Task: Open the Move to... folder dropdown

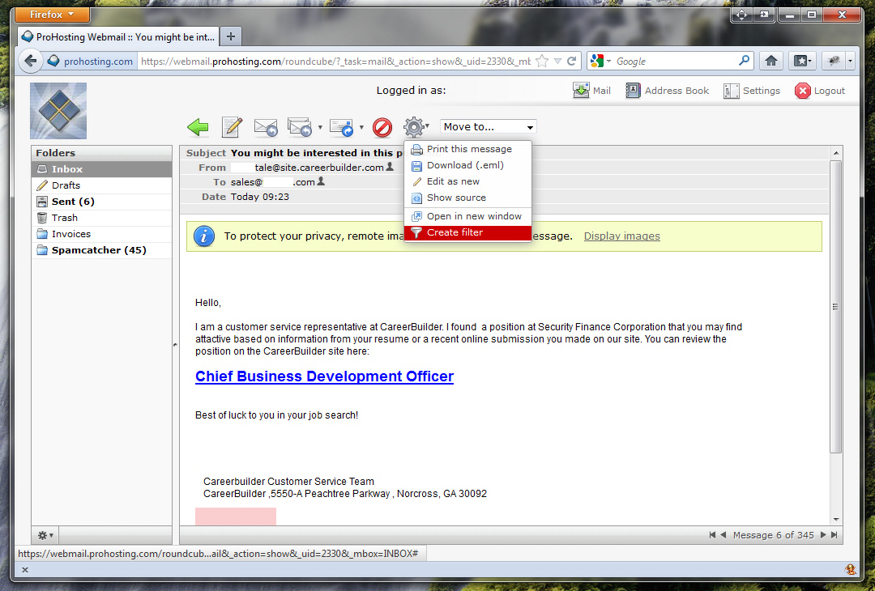Action: [x=489, y=126]
